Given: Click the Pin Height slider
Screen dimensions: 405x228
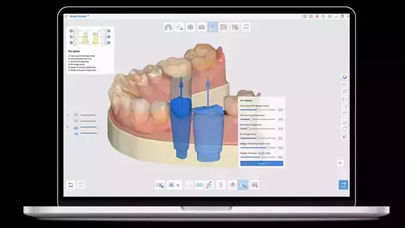Looking at the screenshot, I should click(x=258, y=138).
